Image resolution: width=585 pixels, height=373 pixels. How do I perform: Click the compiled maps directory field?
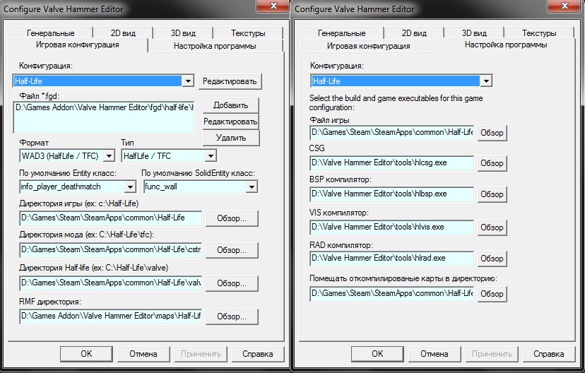pyautogui.click(x=391, y=294)
